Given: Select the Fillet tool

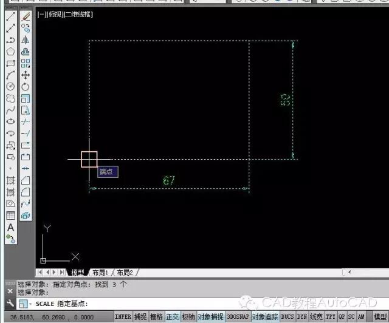Looking at the screenshot, I should 26,192.
